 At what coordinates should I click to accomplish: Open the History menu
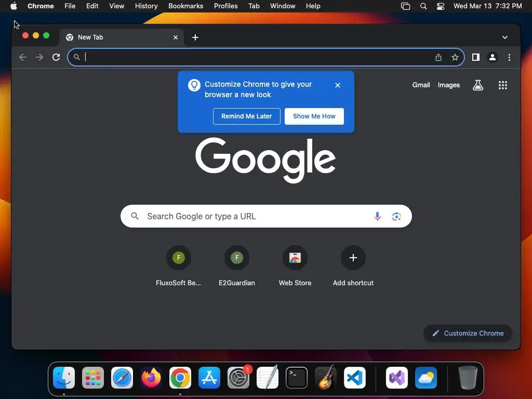pyautogui.click(x=146, y=6)
